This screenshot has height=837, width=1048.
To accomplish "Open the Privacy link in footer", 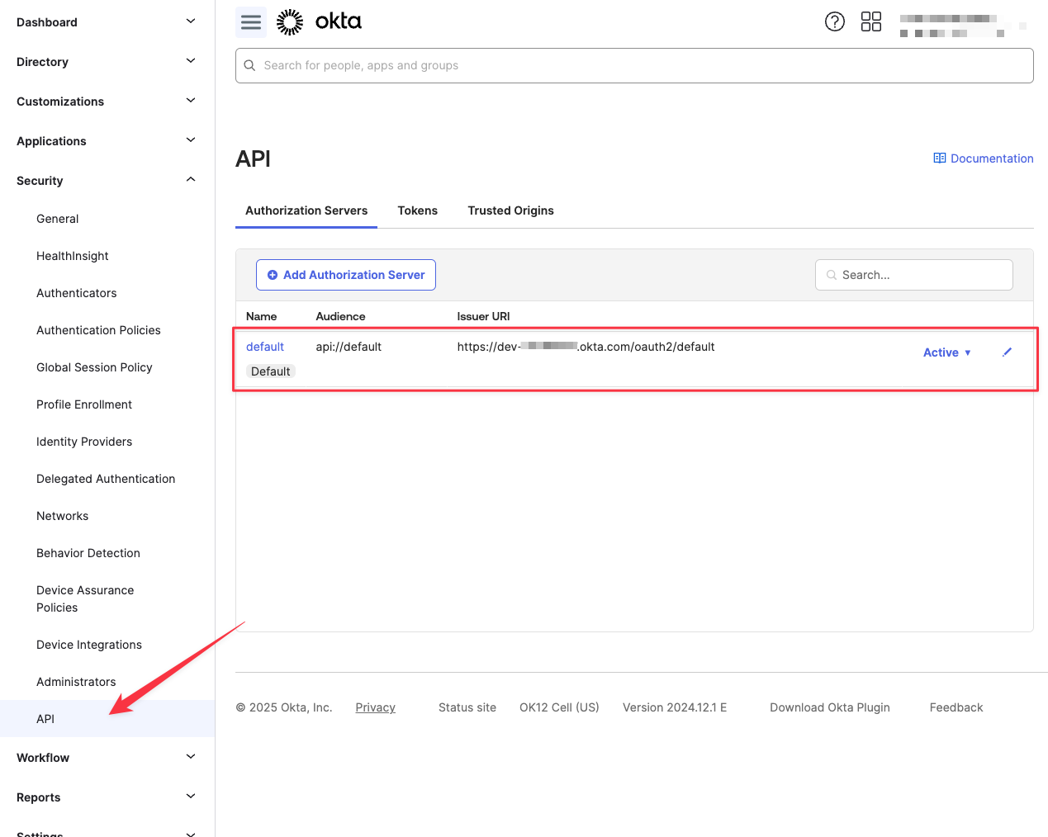I will point(375,707).
